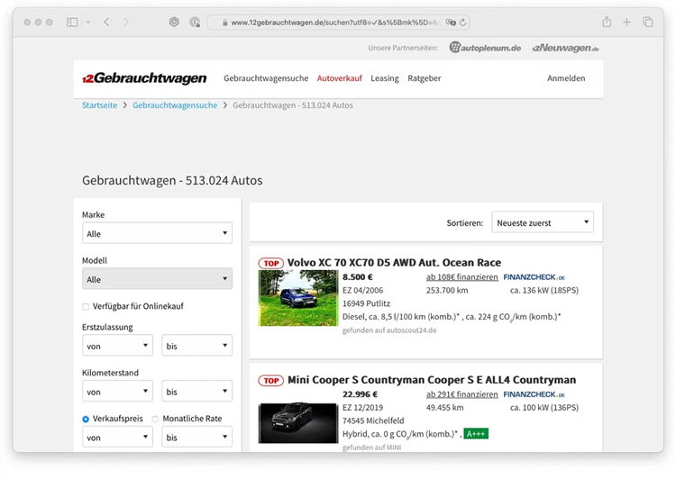Open the Ratgeber menu item

tap(425, 78)
